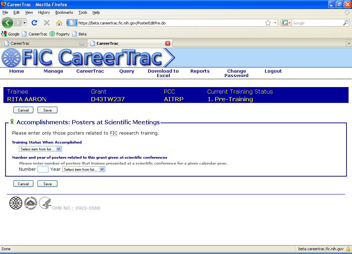352x254 pixels.
Task: Click the top Save button
Action: 47,110
